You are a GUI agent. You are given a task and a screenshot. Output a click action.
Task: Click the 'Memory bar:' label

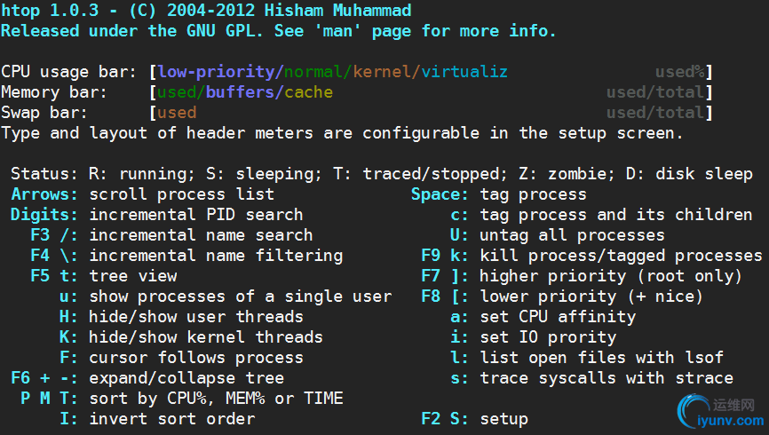[54, 92]
